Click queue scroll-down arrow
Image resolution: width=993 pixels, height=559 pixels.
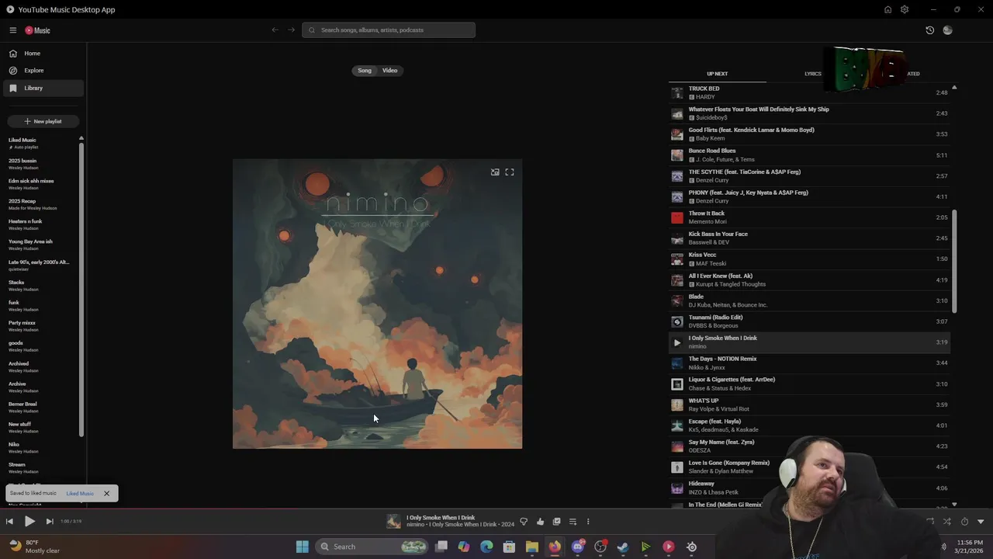click(954, 505)
